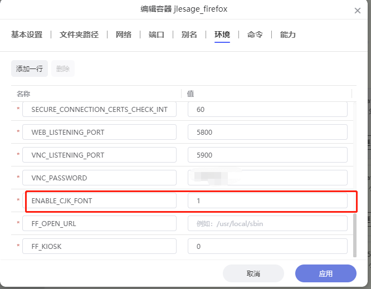Image resolution: width=371 pixels, height=289 pixels.
Task: Click the environment list vertical scrollbar
Action: click(x=354, y=234)
